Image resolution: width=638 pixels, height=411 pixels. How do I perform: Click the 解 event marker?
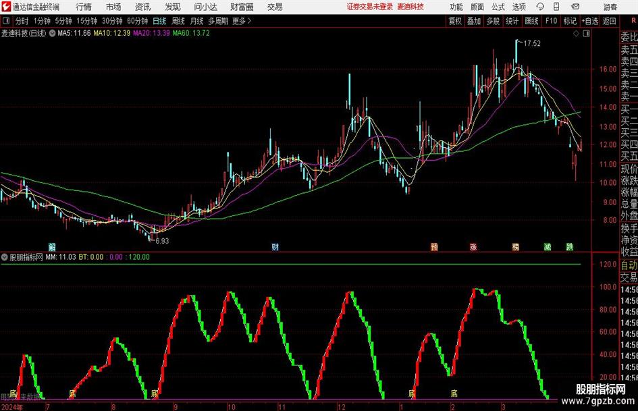coord(52,247)
